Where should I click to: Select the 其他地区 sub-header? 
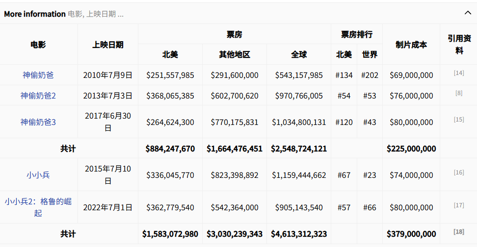pos(234,55)
